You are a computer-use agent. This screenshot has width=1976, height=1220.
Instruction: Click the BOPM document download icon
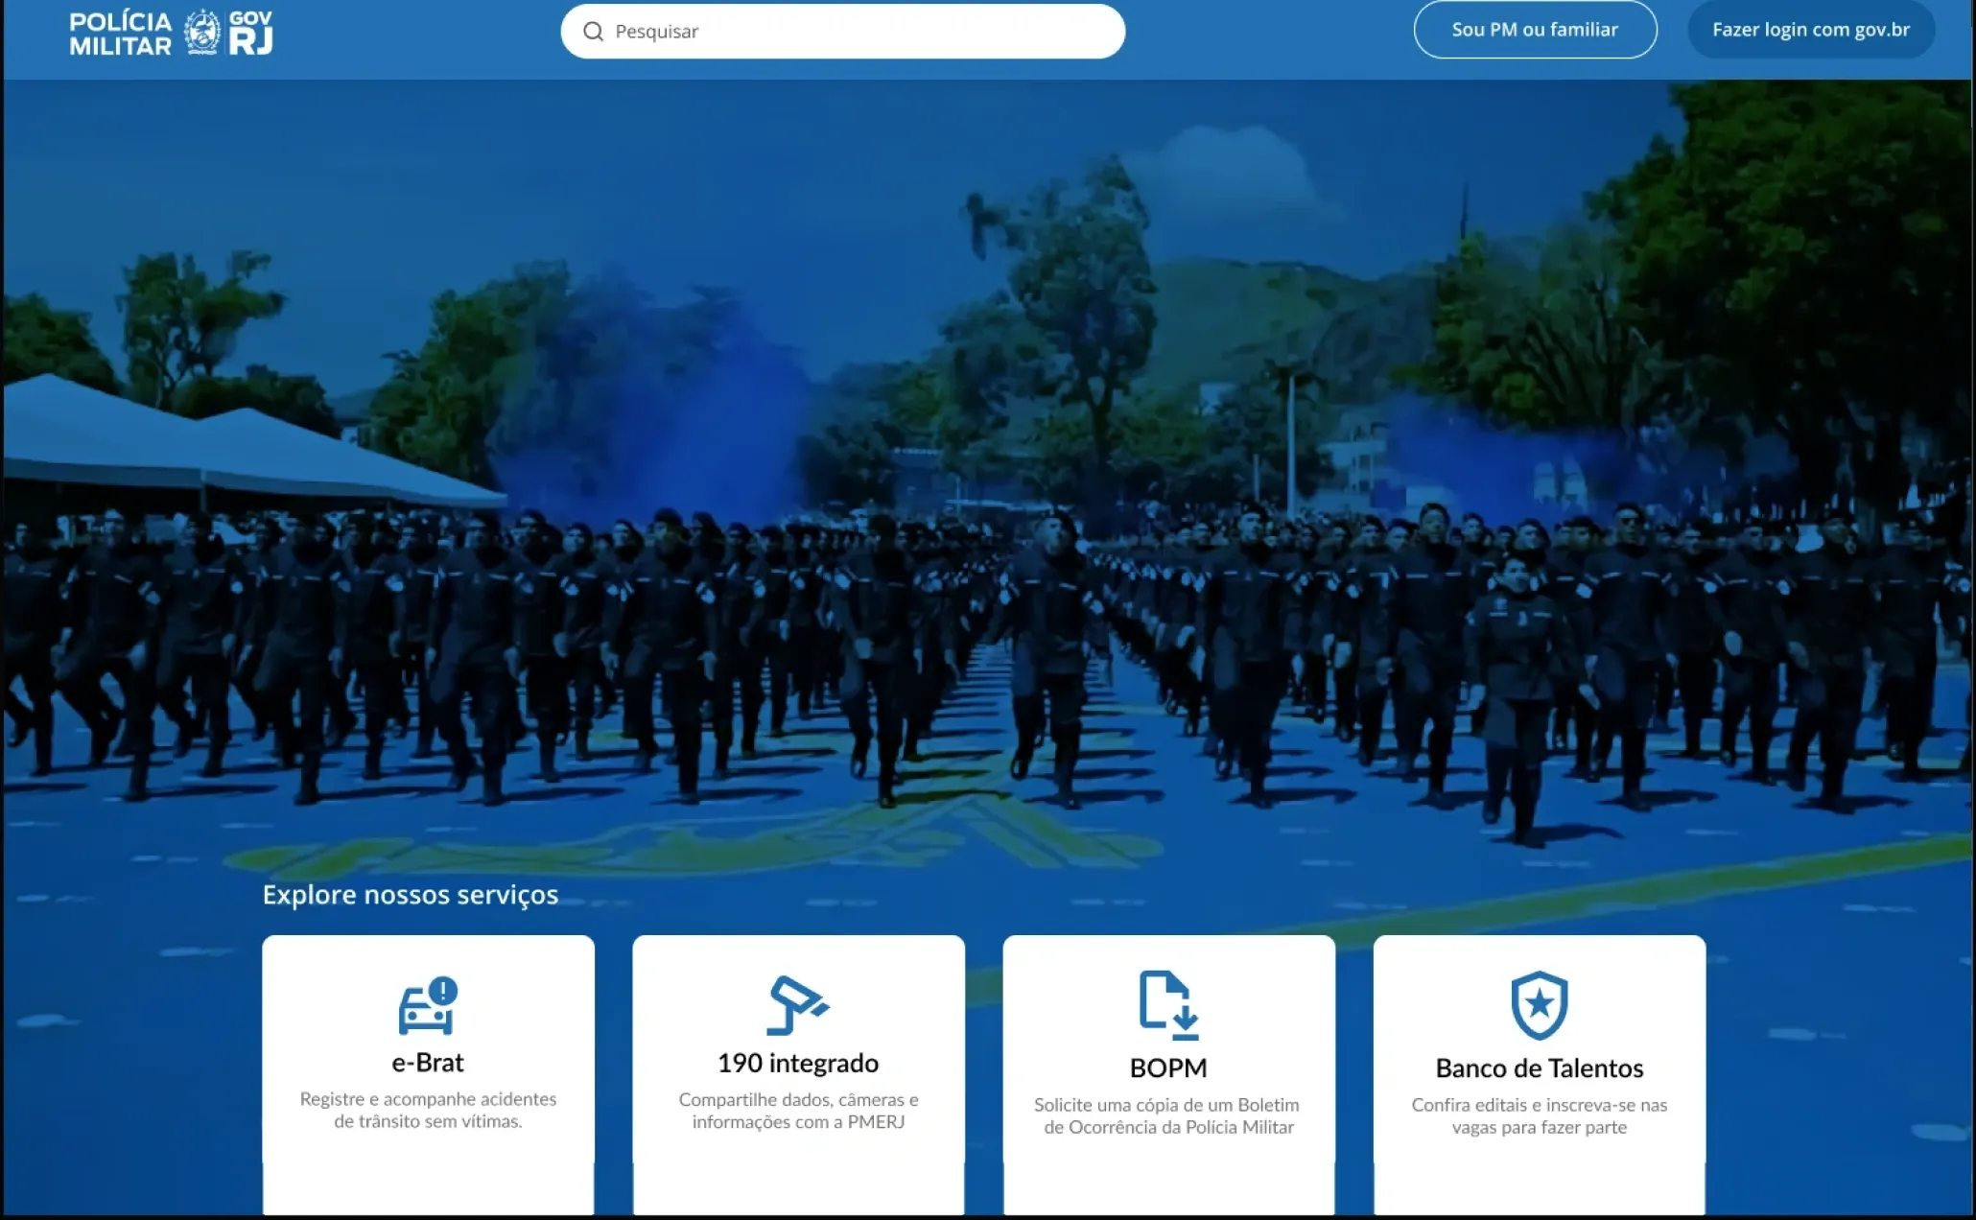(1168, 1005)
